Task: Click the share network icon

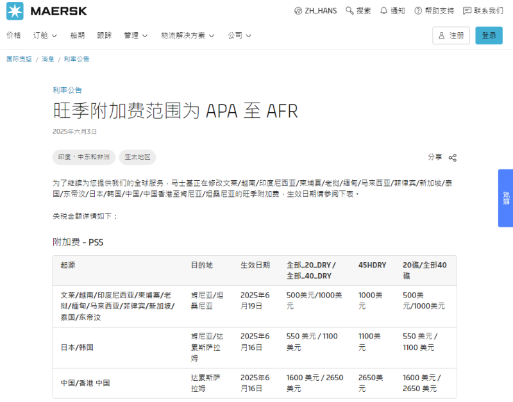Action: [x=453, y=158]
